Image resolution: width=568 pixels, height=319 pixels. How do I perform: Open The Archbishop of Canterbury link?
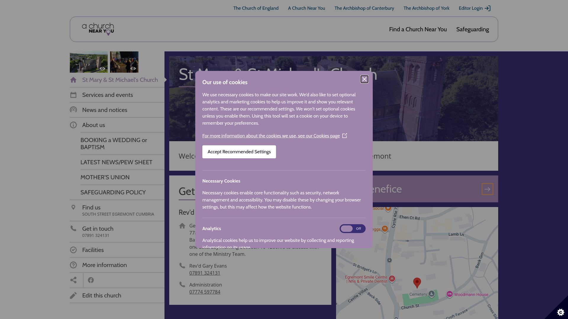(364, 8)
